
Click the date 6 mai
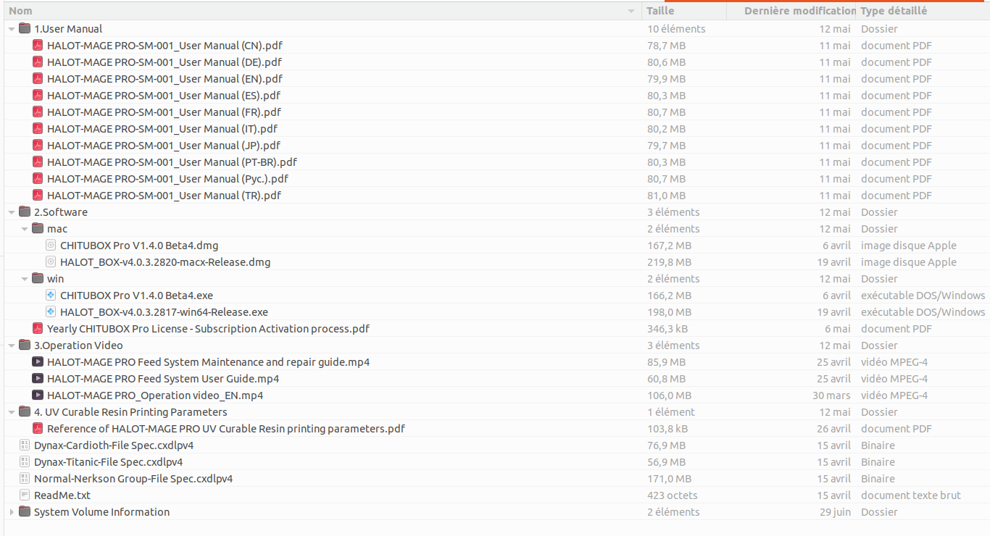click(837, 329)
